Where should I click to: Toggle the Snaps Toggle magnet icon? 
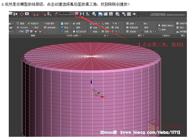click(34, 14)
